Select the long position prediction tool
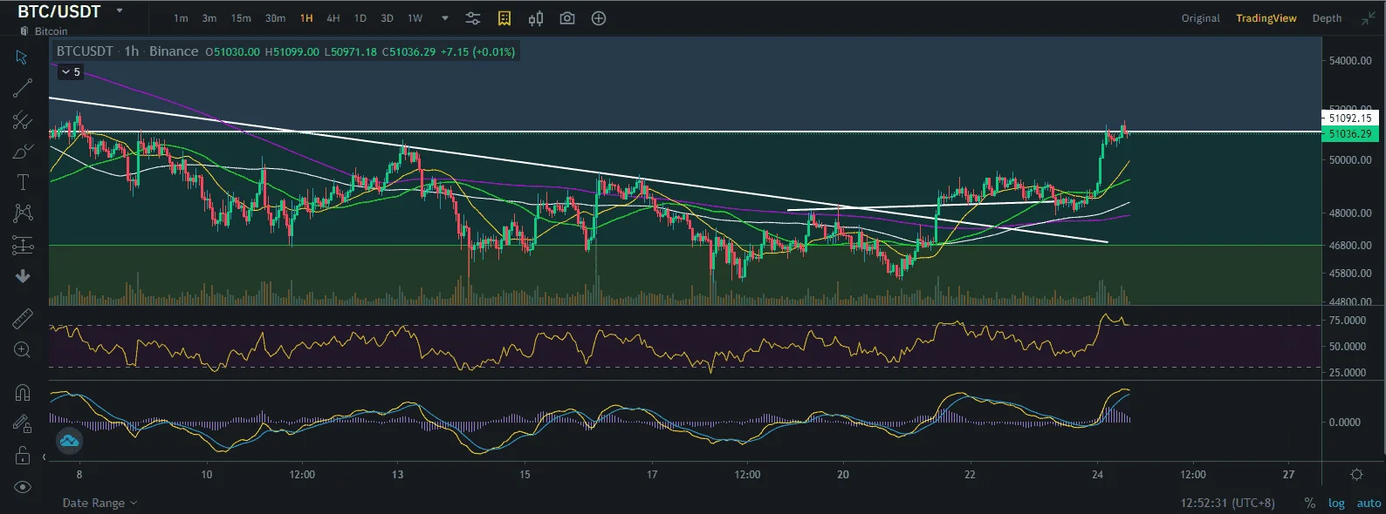 tap(23, 246)
